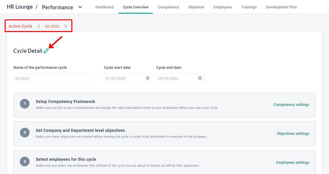This screenshot has height=174, width=329.
Task: Open the Trainings tab
Action: point(249,7)
